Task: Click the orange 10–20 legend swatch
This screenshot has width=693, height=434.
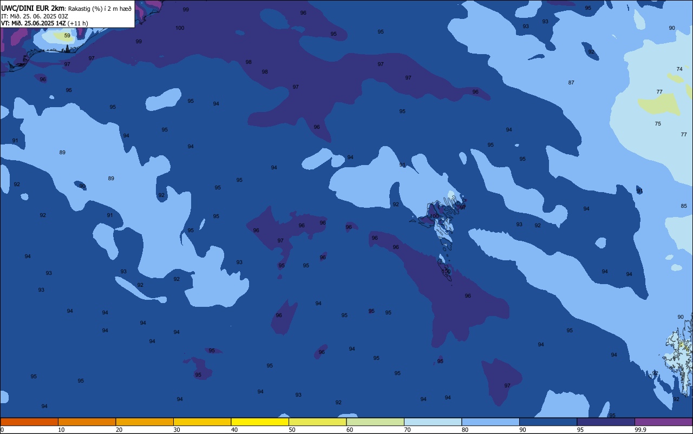Action: click(87, 422)
